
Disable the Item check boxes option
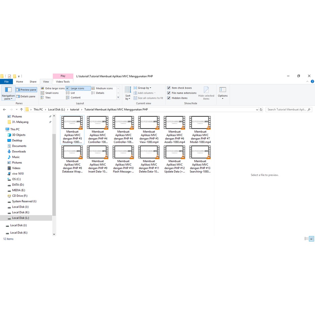(x=169, y=88)
